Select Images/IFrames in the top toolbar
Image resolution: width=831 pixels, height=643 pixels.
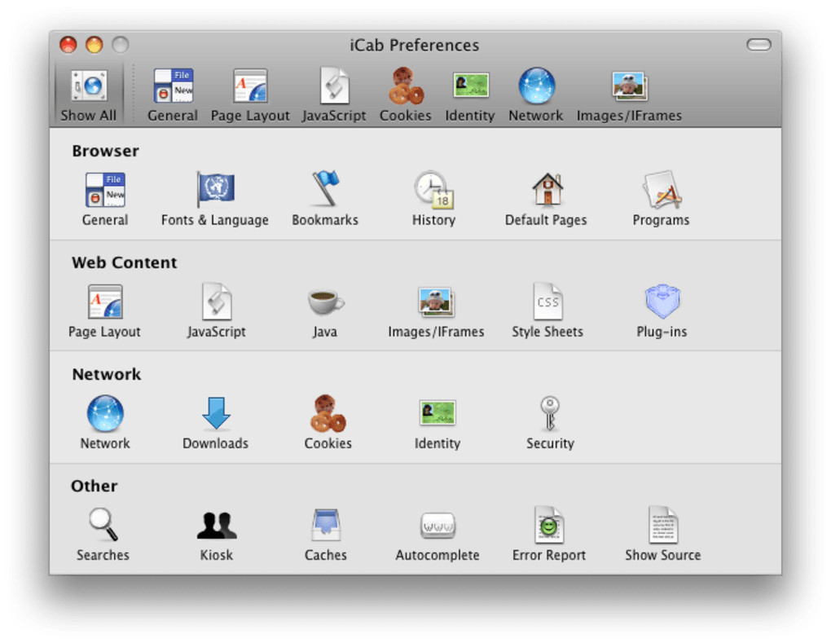(629, 95)
